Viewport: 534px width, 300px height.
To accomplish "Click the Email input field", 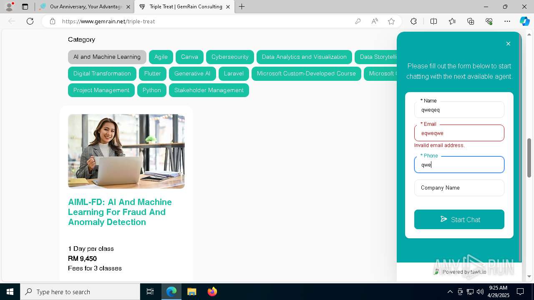I will pos(459,133).
